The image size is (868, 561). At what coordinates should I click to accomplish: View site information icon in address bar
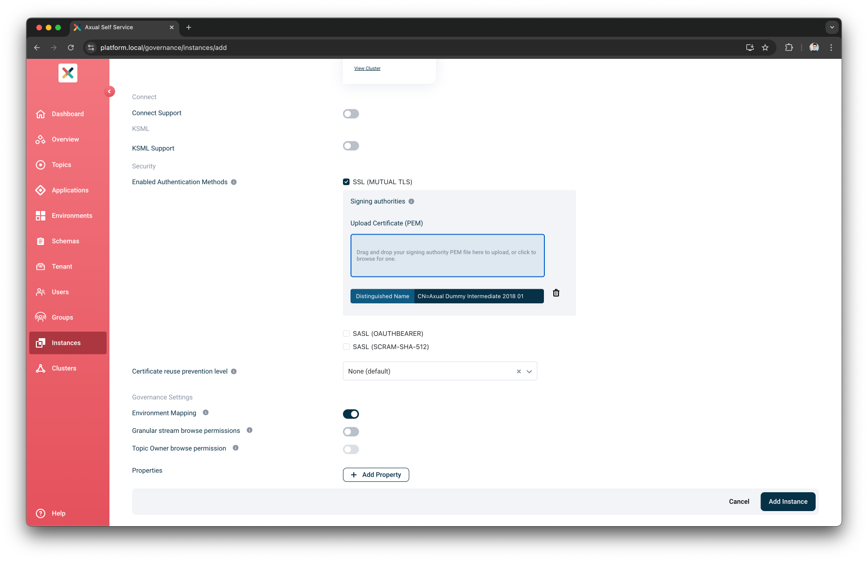pos(91,48)
